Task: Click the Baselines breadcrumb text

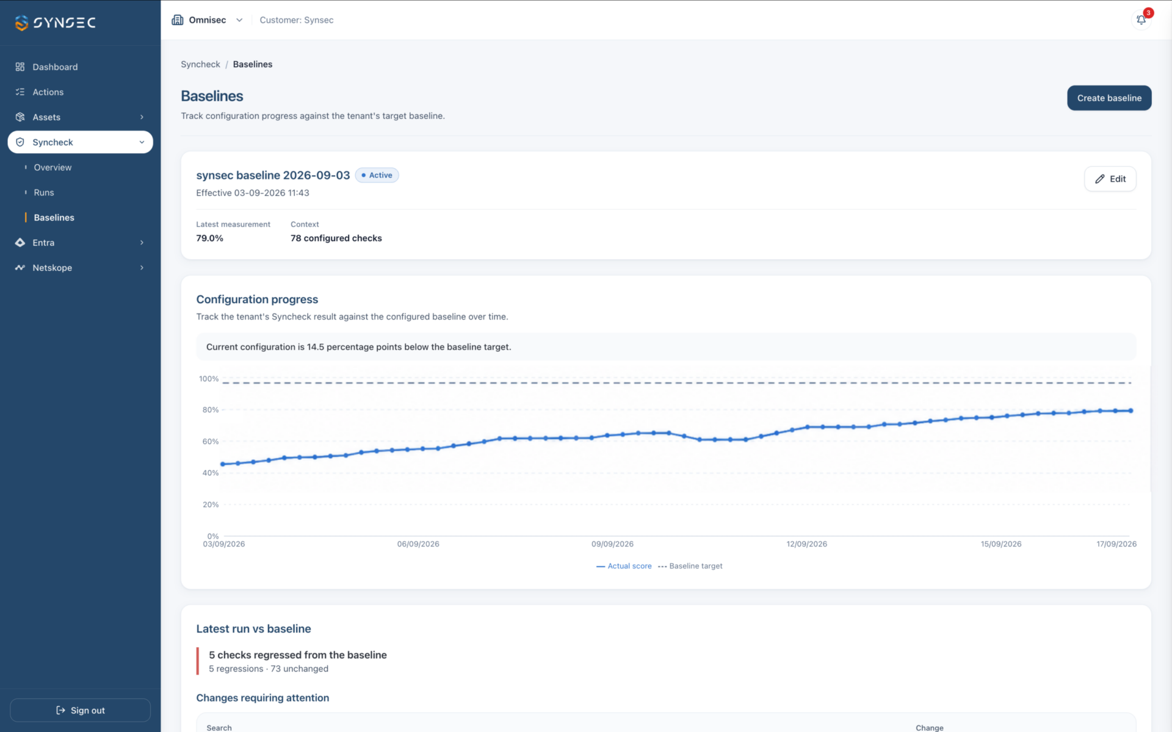Action: coord(253,64)
